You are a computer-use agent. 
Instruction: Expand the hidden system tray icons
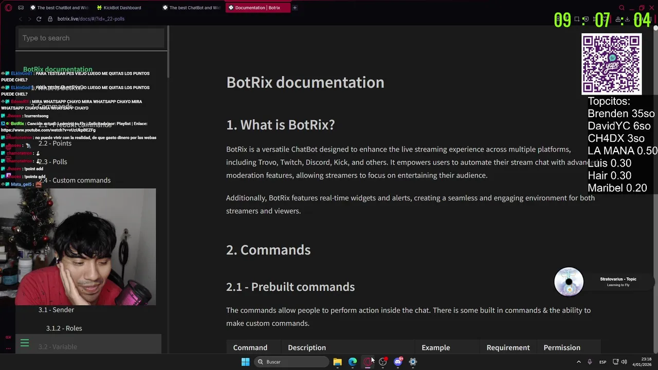point(578,362)
